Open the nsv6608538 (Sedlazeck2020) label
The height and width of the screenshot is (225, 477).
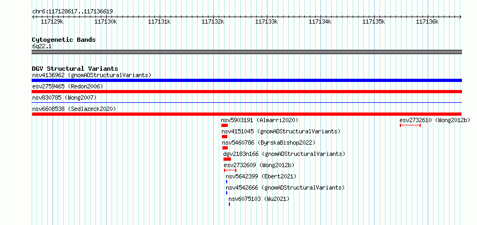coord(74,109)
